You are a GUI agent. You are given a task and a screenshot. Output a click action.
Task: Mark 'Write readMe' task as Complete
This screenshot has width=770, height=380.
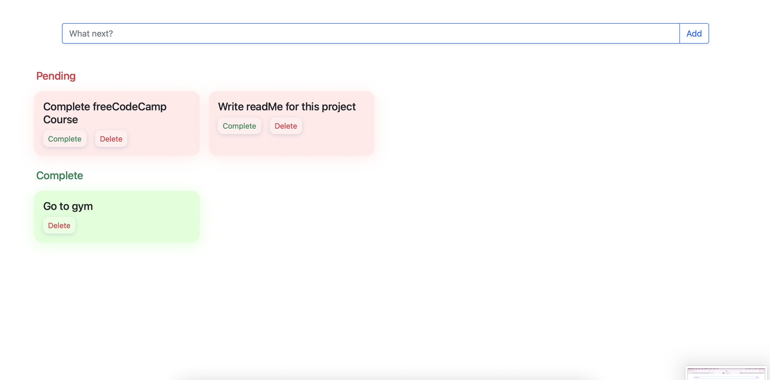[x=239, y=126]
